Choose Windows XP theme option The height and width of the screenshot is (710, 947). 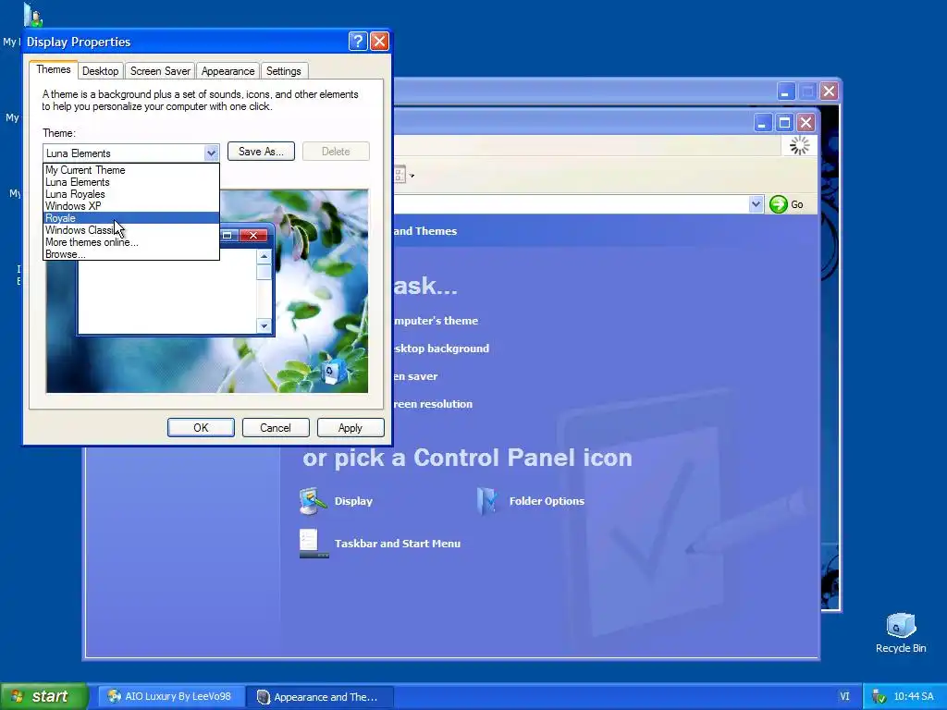tap(131, 206)
